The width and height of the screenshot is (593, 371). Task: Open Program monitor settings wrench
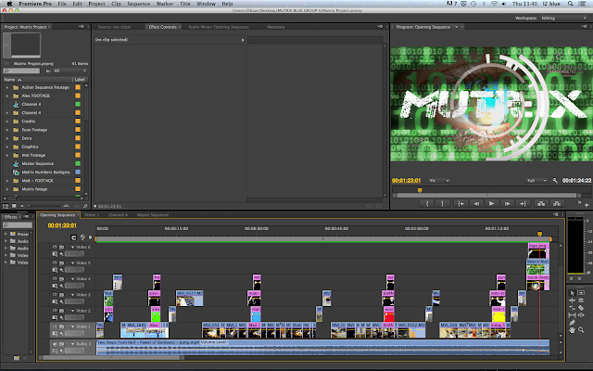[x=555, y=181]
